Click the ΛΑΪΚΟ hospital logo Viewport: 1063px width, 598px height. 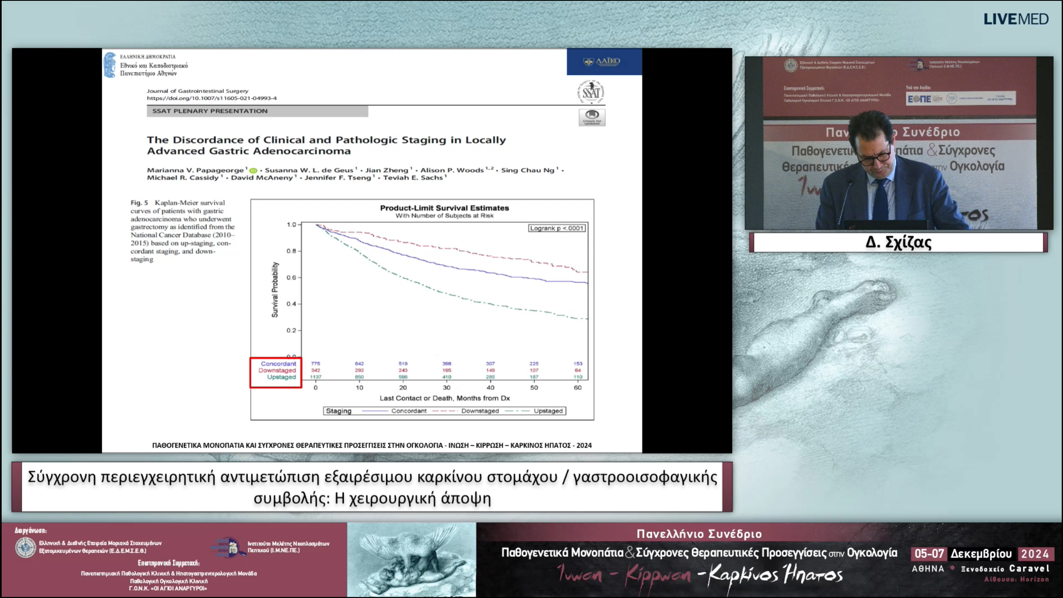pyautogui.click(x=602, y=61)
